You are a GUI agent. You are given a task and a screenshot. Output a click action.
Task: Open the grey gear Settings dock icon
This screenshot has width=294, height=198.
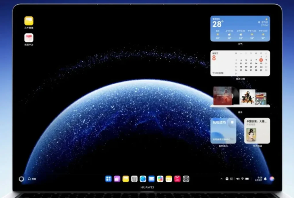coord(186,179)
